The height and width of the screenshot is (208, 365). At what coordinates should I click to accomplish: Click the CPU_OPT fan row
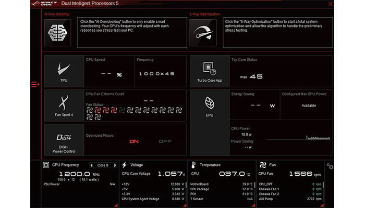(290, 184)
